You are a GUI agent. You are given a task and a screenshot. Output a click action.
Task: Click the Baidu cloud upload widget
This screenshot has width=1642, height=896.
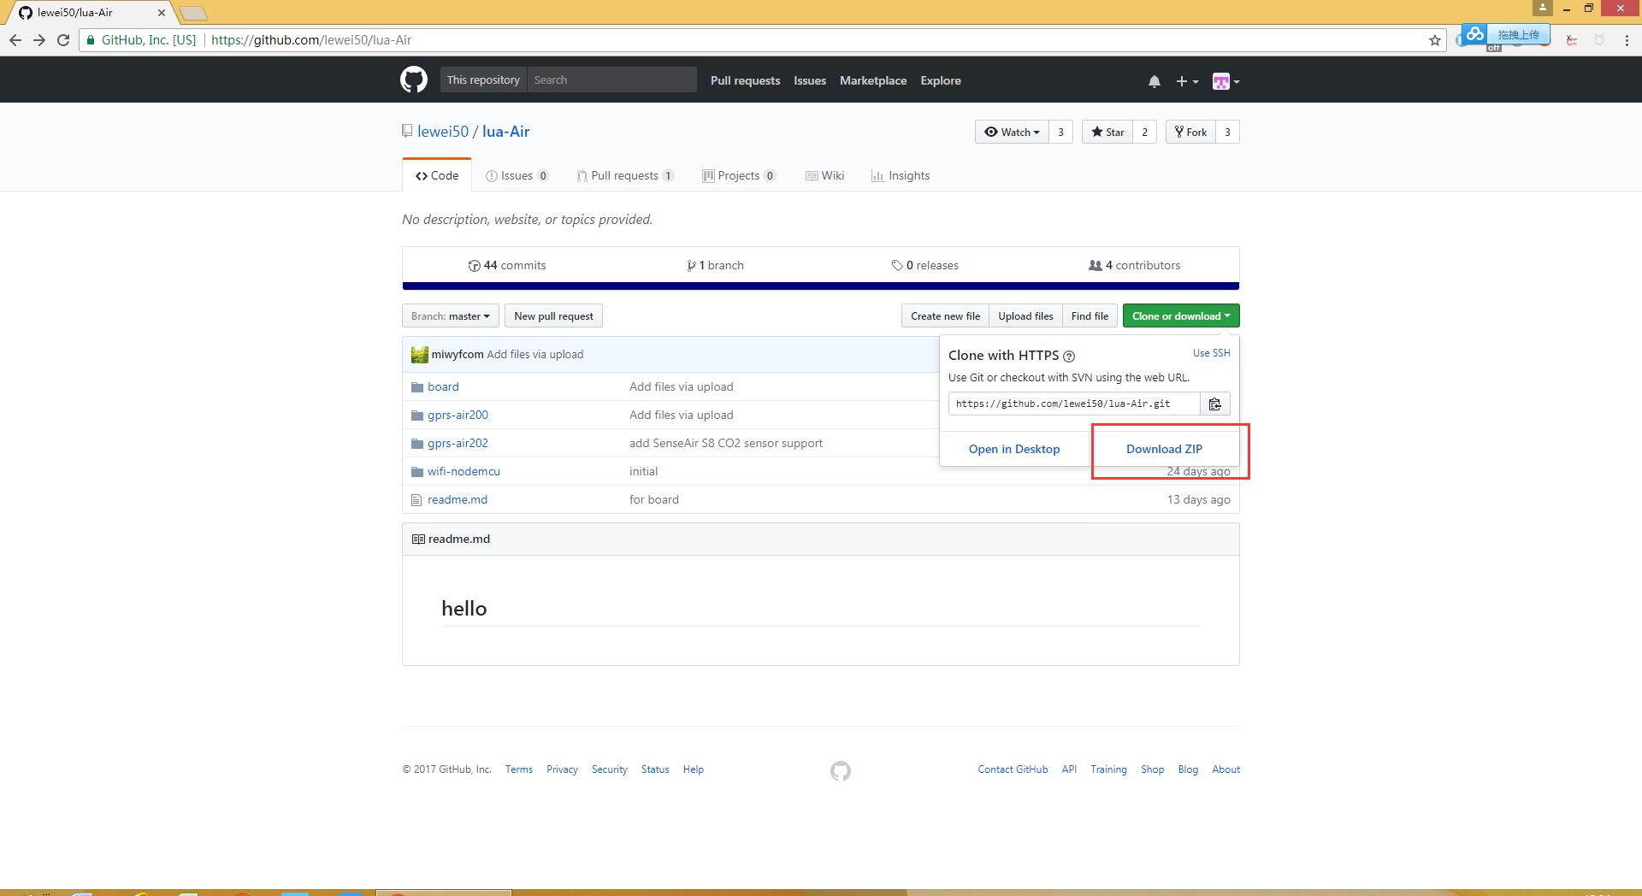(1504, 35)
